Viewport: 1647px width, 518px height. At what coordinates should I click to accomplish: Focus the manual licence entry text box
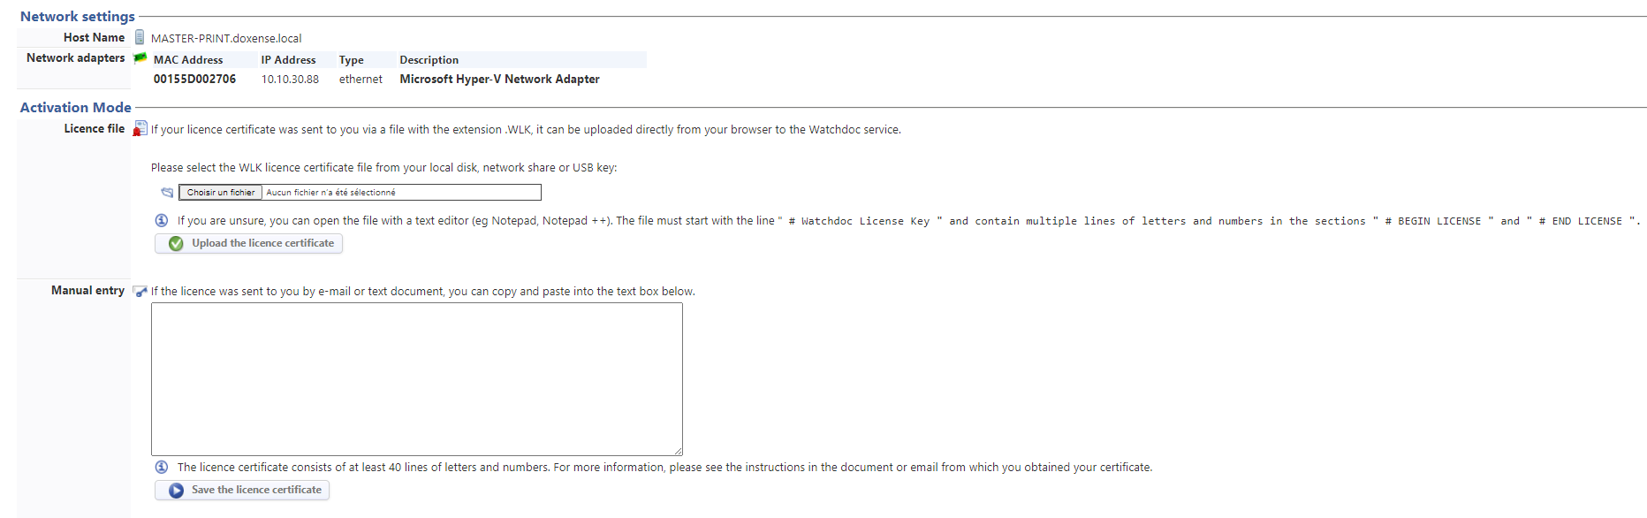point(416,379)
